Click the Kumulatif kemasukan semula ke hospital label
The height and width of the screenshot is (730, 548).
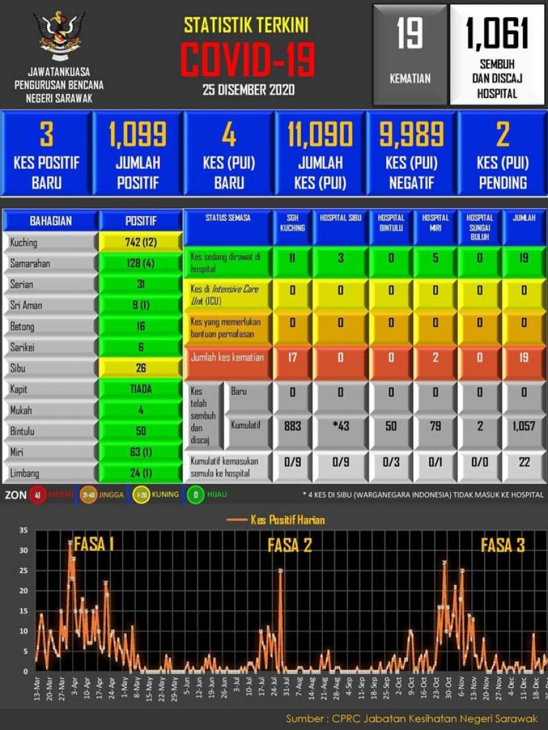click(x=228, y=467)
